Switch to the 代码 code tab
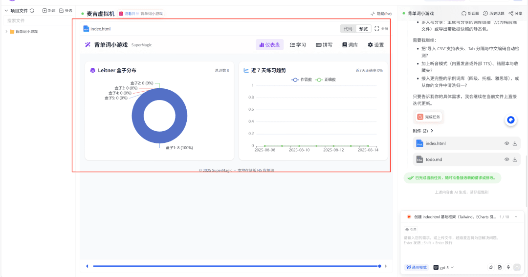 tap(348, 29)
